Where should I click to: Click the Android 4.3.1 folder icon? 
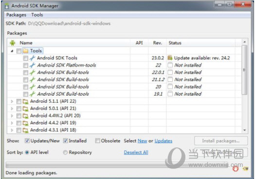coord(25,130)
